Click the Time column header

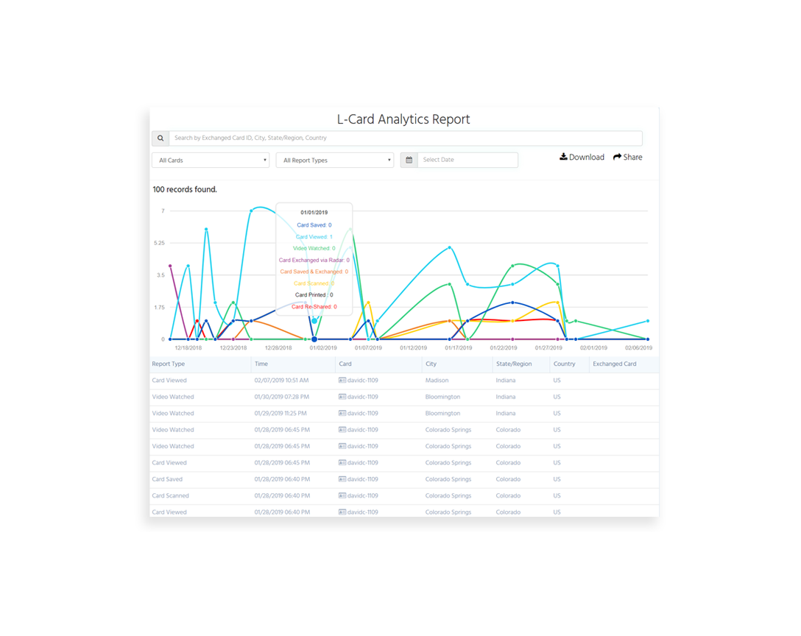point(261,364)
